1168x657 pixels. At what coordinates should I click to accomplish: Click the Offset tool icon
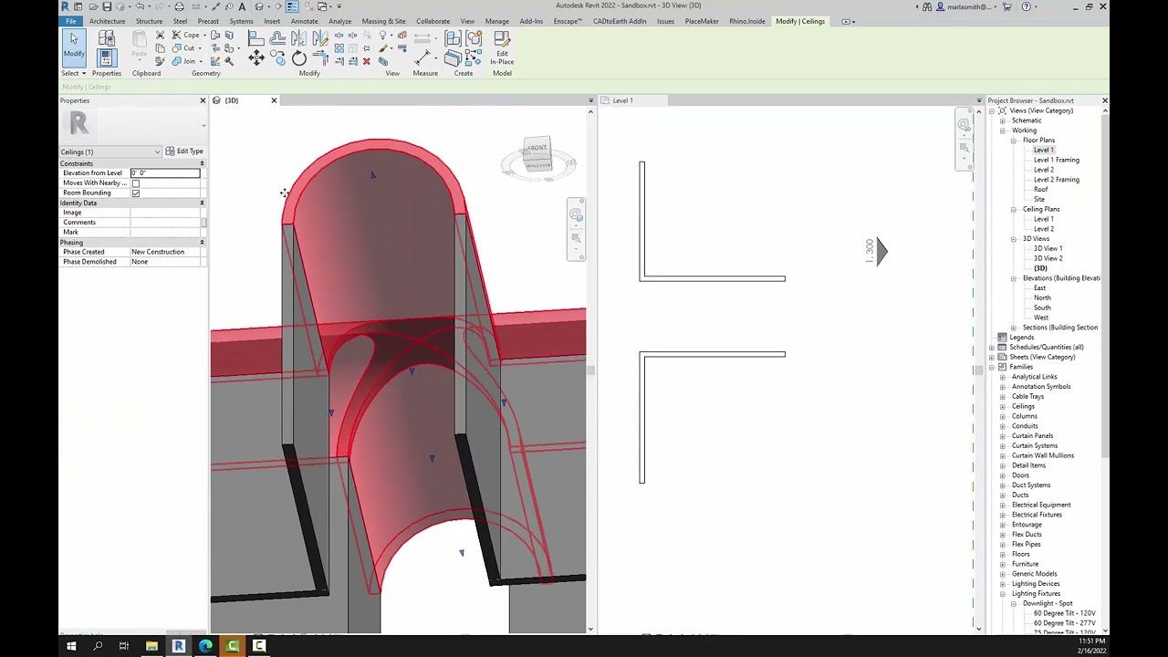click(x=277, y=38)
